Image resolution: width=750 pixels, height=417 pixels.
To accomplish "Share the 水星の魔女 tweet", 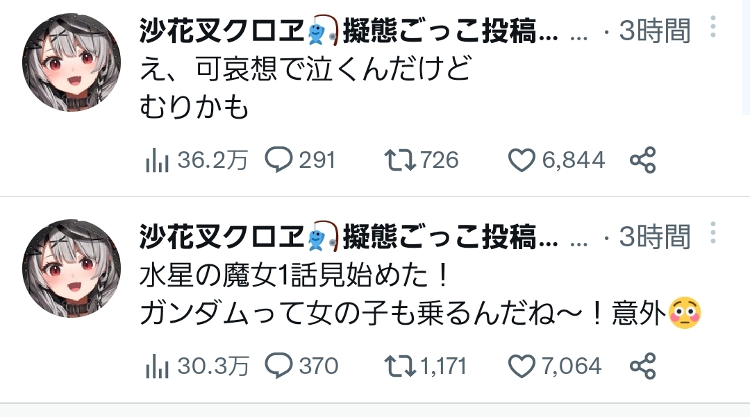I will [x=642, y=366].
